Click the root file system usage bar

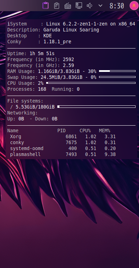coord(97,107)
